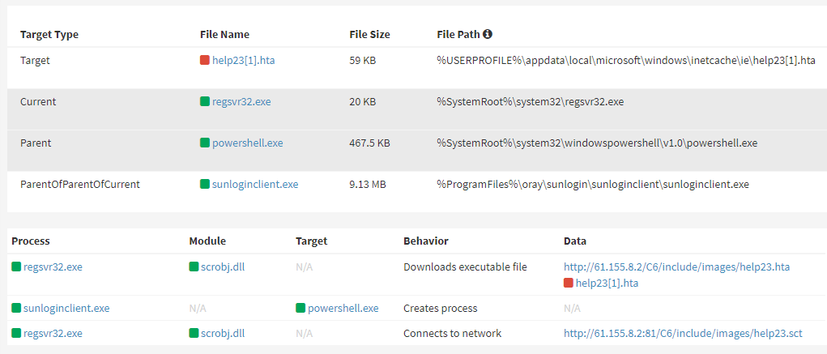
Task: Click the Behavior column header
Action: tap(425, 241)
